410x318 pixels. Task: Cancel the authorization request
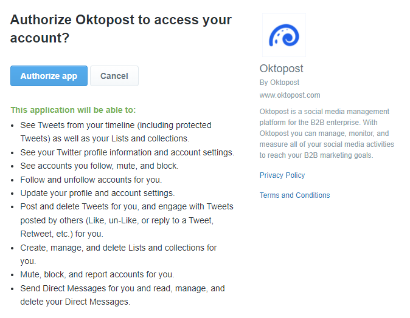[114, 76]
